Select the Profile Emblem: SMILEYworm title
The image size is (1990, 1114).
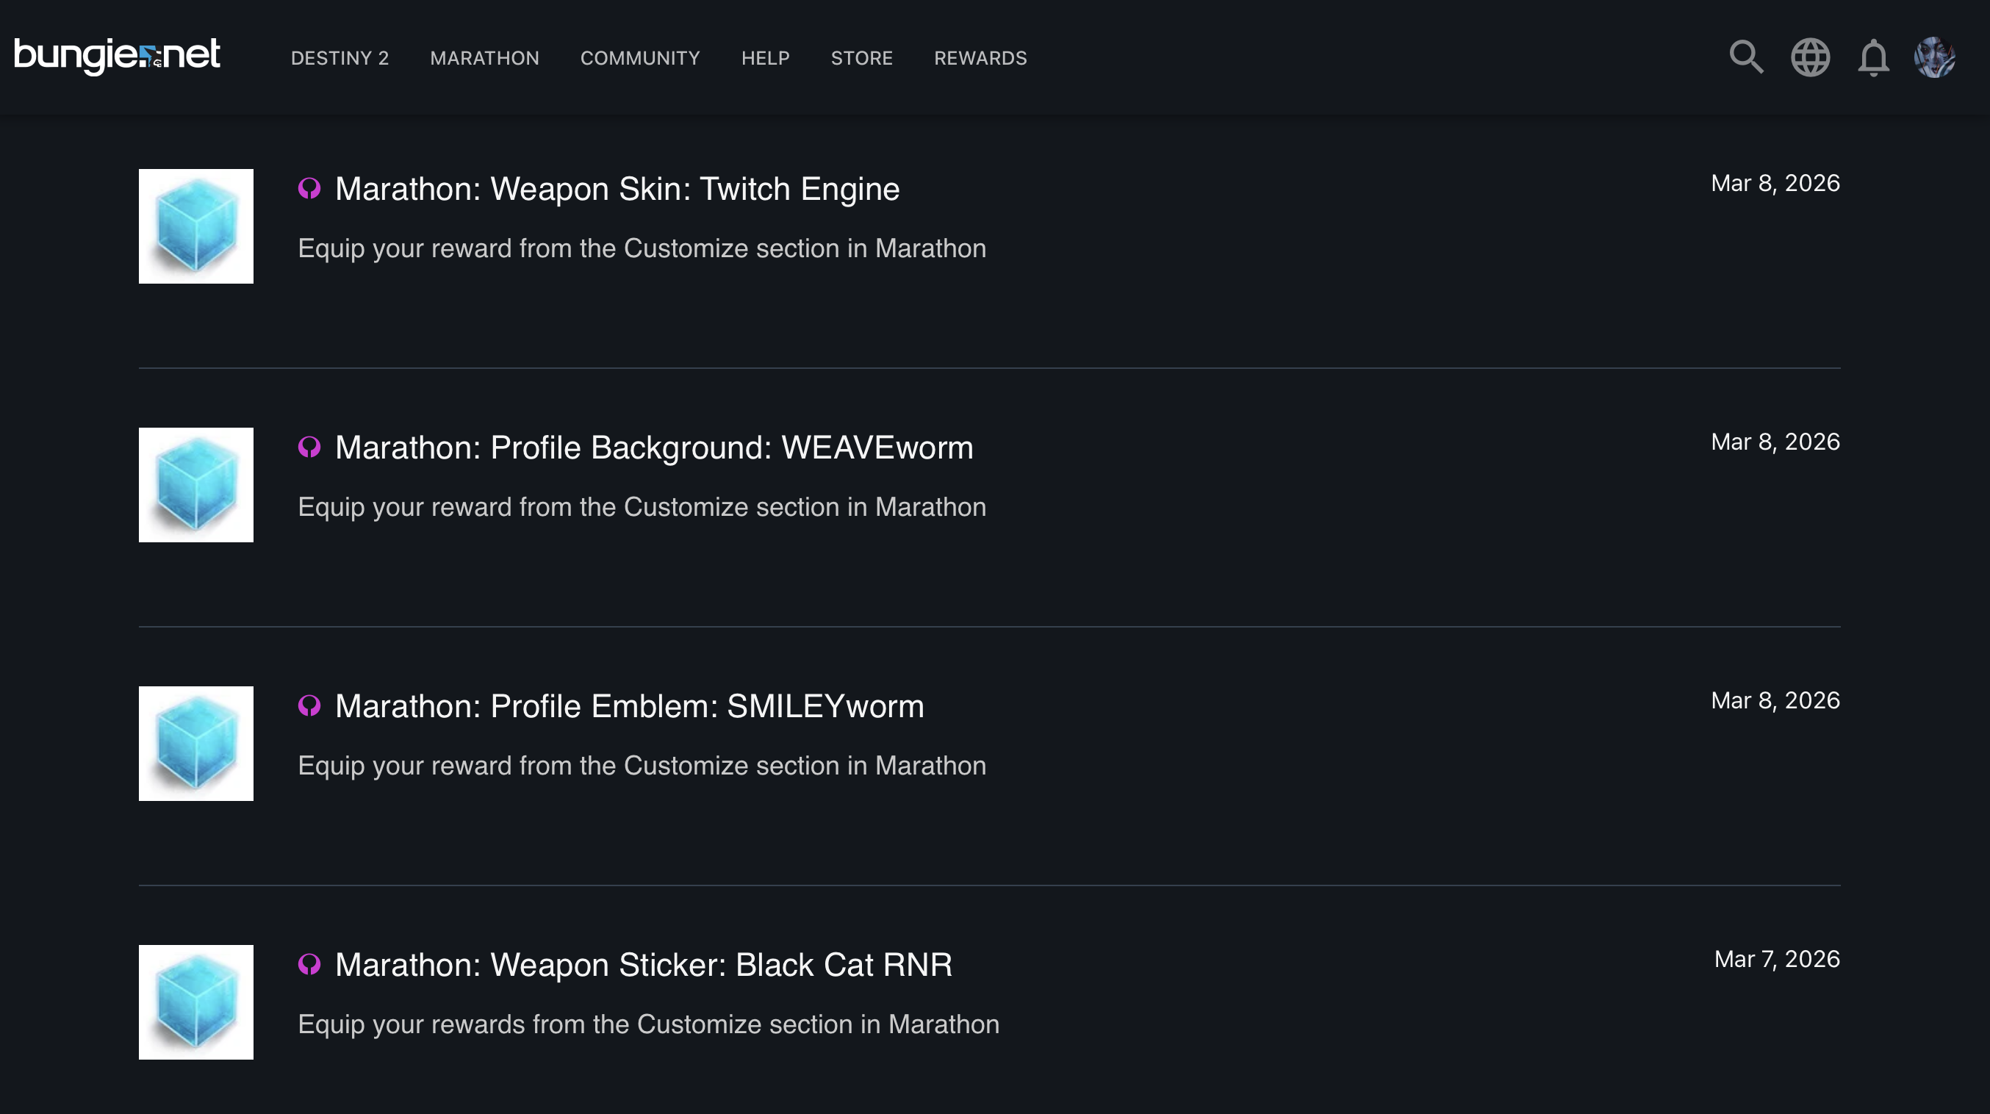[629, 707]
